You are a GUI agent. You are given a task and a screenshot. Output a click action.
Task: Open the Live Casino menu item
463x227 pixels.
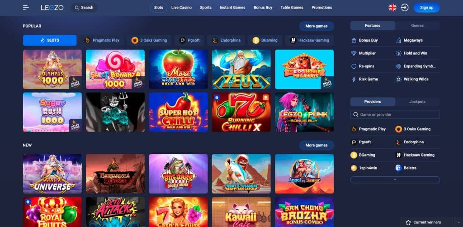tap(181, 8)
